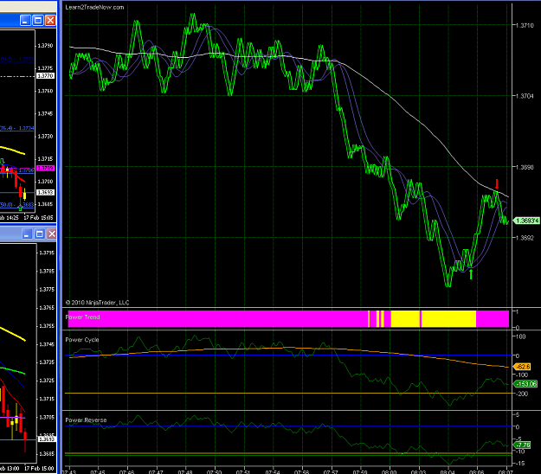Click the green up-arrow buy signal on chart

(471, 274)
